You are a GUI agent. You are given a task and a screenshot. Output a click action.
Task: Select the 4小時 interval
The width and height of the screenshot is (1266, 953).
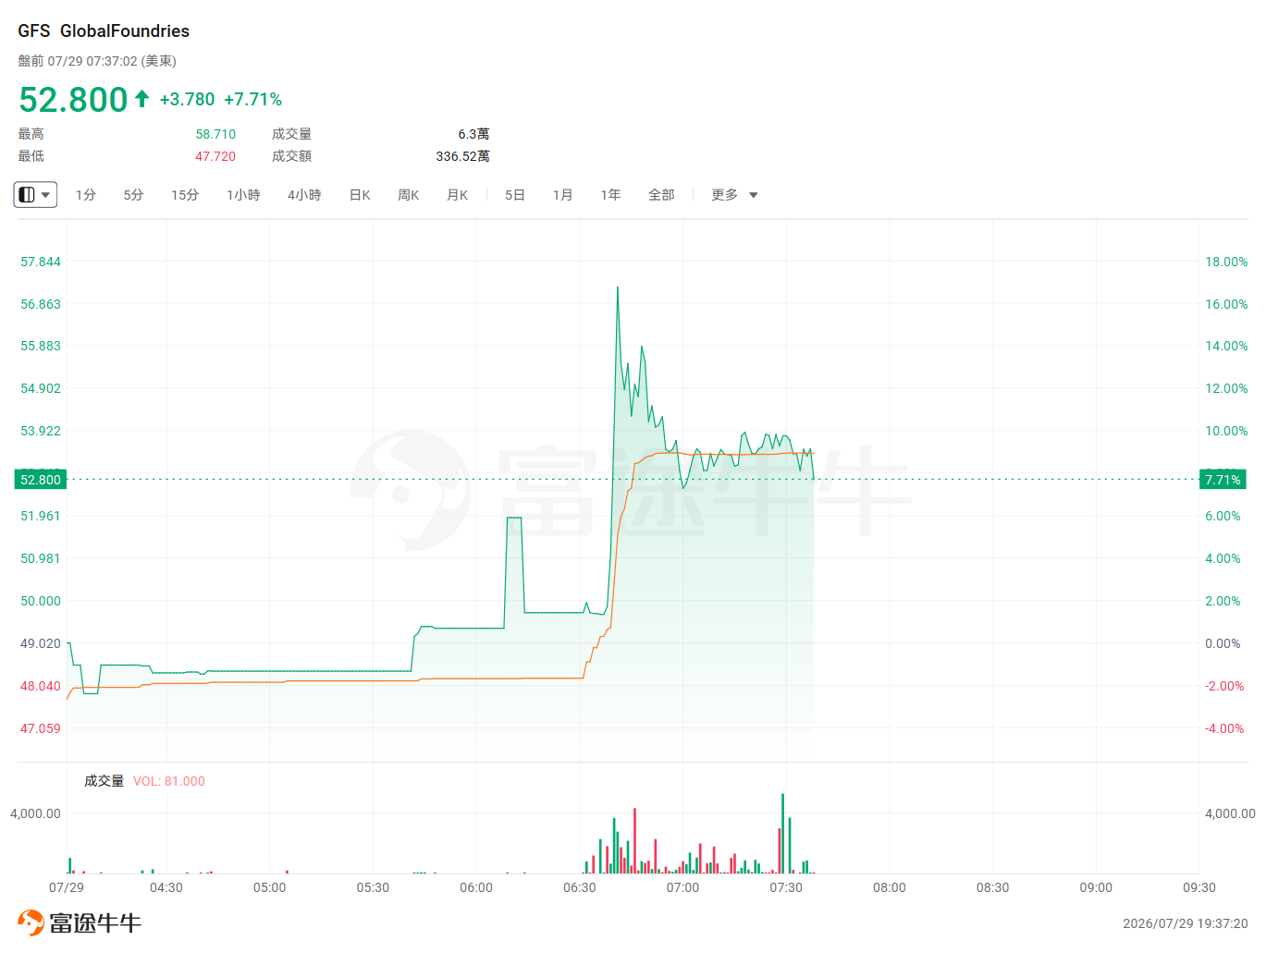304,195
